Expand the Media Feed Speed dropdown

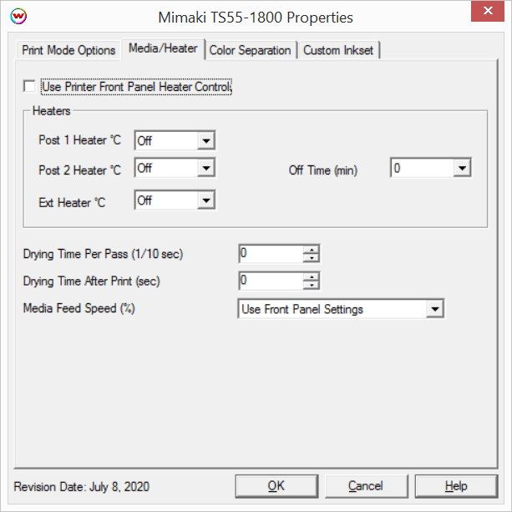pyautogui.click(x=434, y=310)
